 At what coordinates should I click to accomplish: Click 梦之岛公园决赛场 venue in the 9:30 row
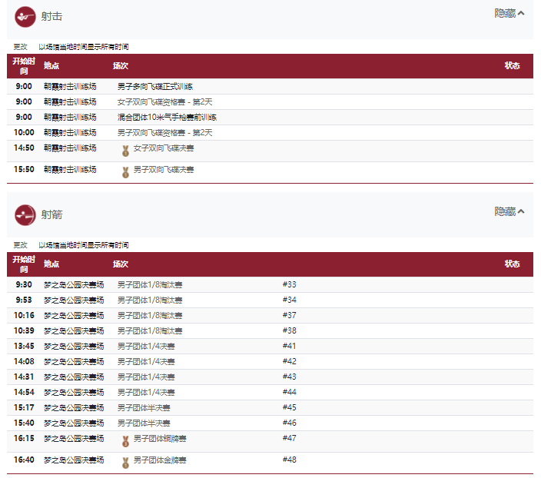pos(74,285)
